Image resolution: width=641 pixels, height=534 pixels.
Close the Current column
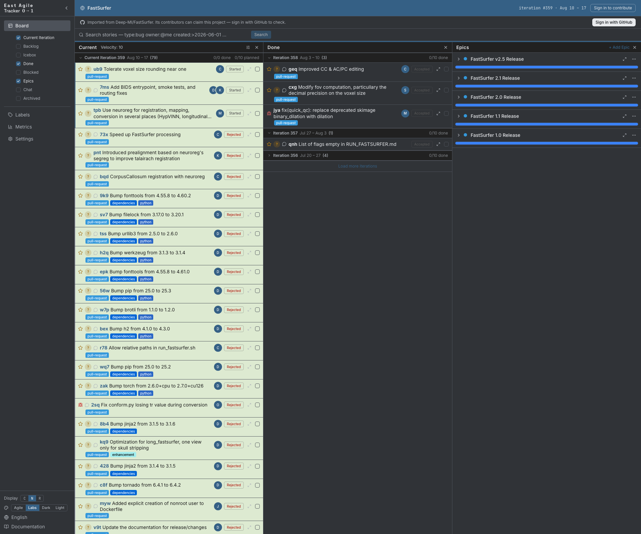[257, 47]
